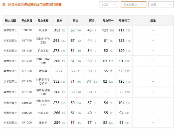Open the 学术型硕士 degree type dropdown
Image resolution: width=175 pixels, height=129 pixels.
[134, 5]
